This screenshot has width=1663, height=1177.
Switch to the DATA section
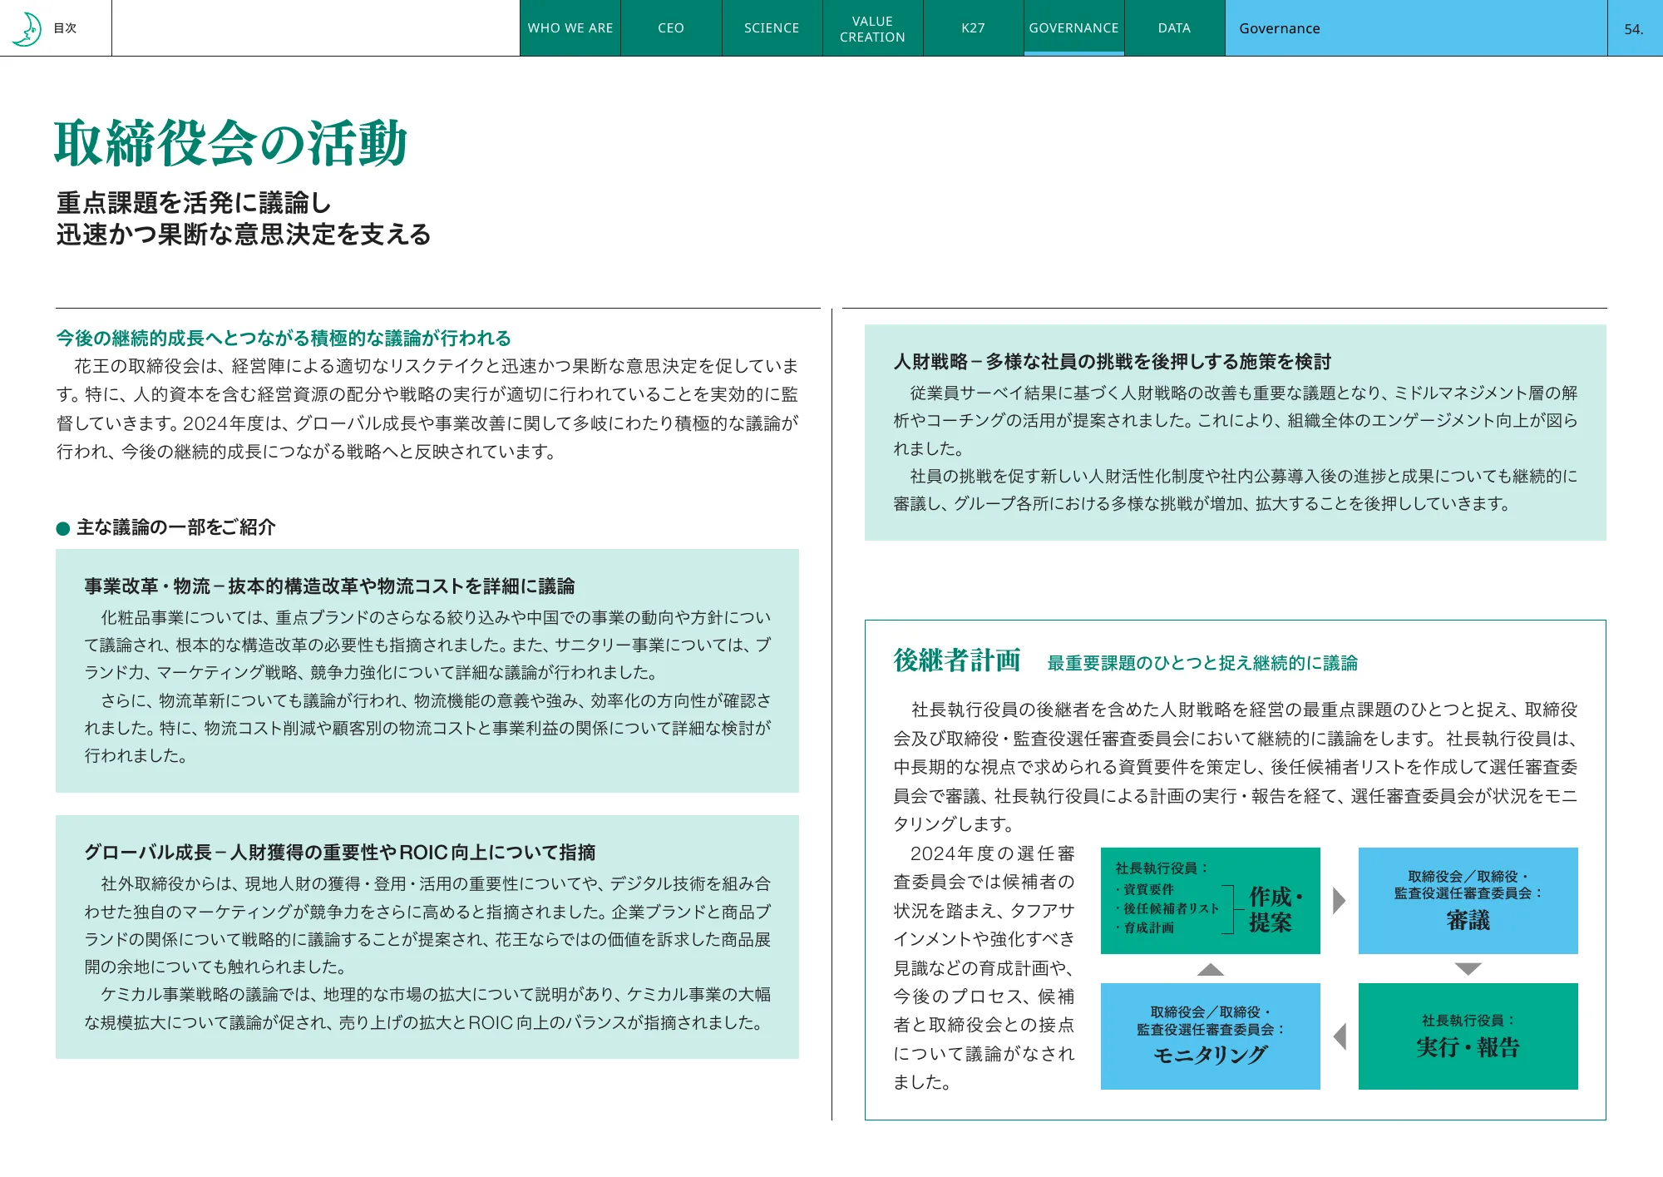tap(1174, 27)
